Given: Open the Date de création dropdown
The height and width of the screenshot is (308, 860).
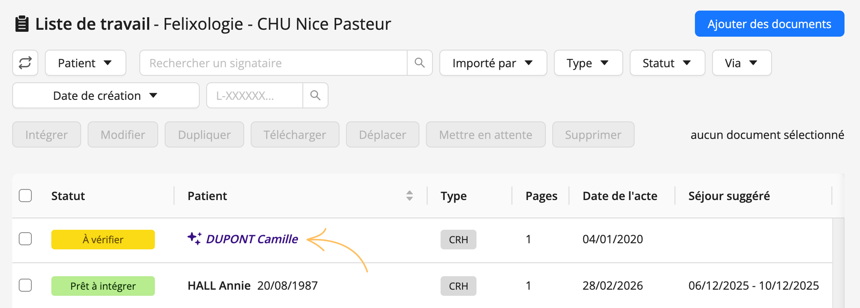Looking at the screenshot, I should [106, 95].
